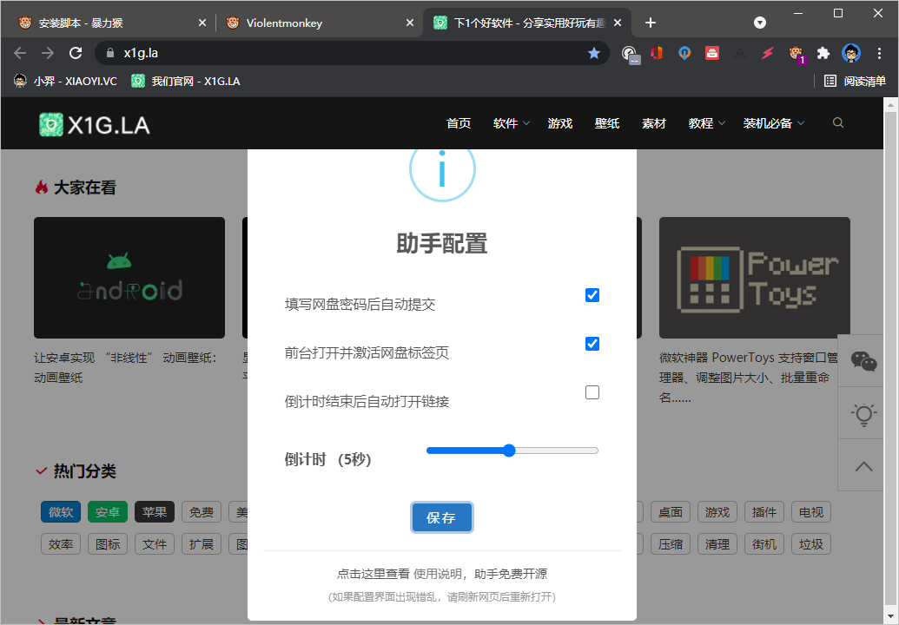This screenshot has width=899, height=625.
Task: Select the 免费 category tag
Action: (x=202, y=512)
